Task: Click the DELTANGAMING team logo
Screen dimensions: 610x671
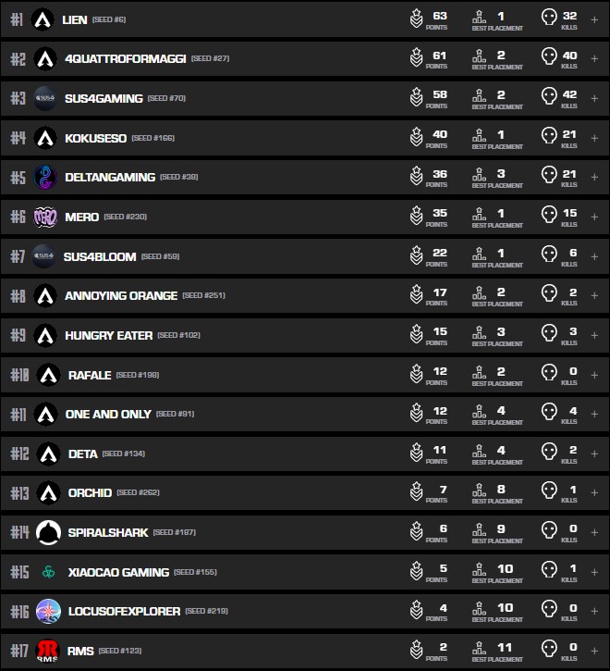Action: 45,177
